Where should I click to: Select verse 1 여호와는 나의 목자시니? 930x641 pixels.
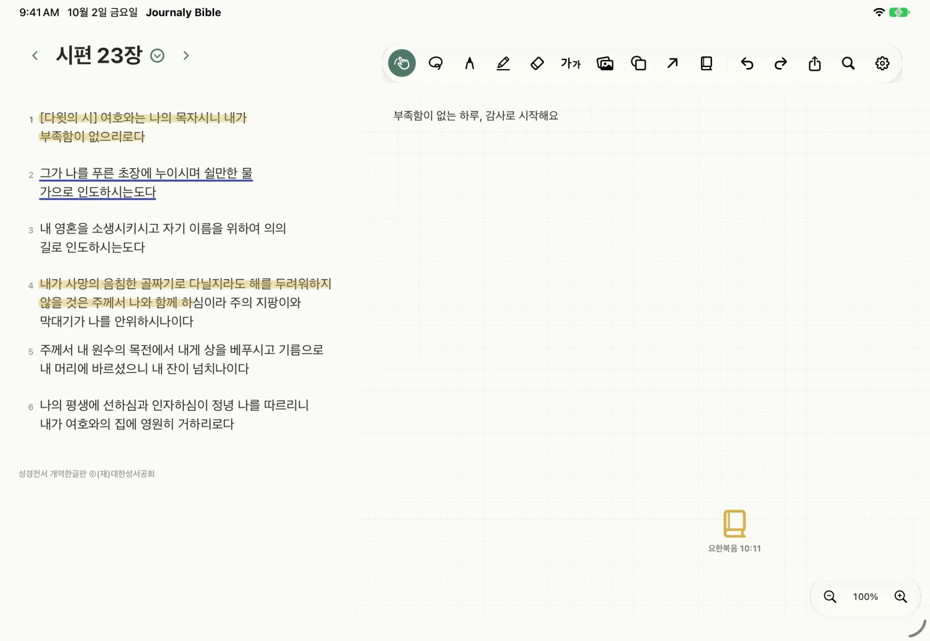144,127
